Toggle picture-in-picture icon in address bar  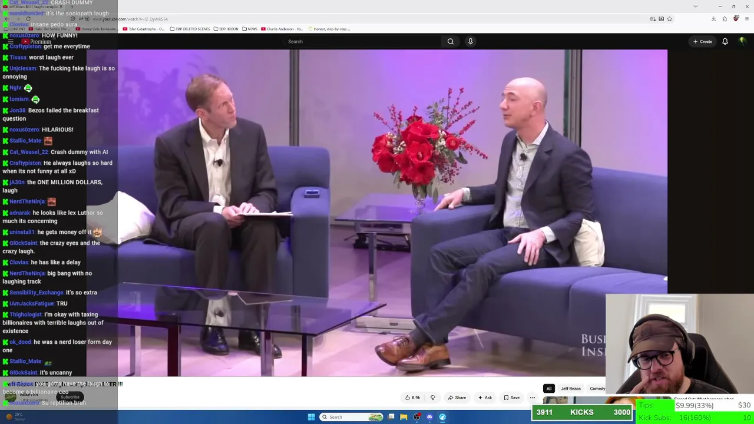[x=653, y=19]
